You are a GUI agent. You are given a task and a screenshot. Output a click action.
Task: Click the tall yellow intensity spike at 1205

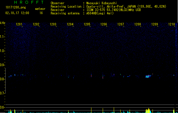tap(91, 110)
